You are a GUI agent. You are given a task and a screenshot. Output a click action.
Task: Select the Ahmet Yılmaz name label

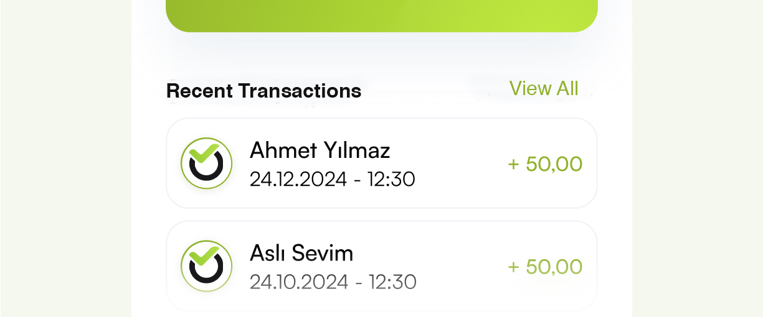click(320, 150)
